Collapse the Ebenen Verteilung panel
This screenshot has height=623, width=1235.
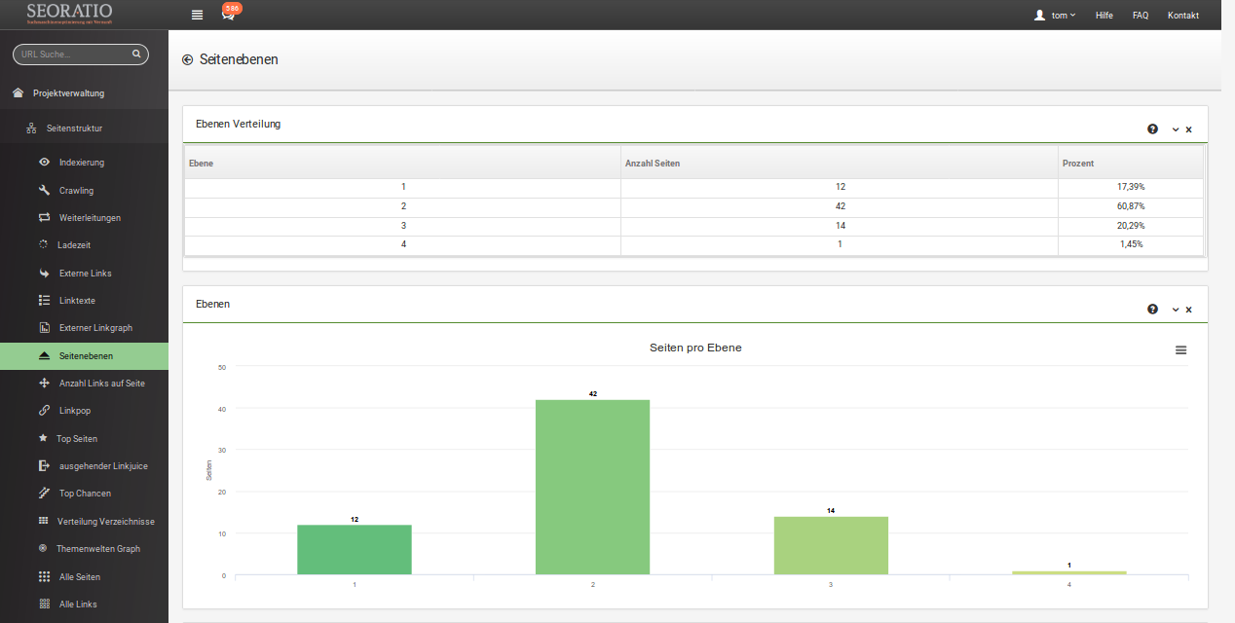pos(1175,128)
